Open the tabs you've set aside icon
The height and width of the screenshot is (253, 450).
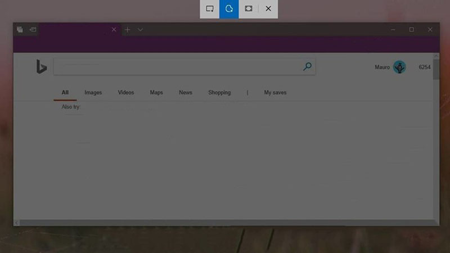20,30
